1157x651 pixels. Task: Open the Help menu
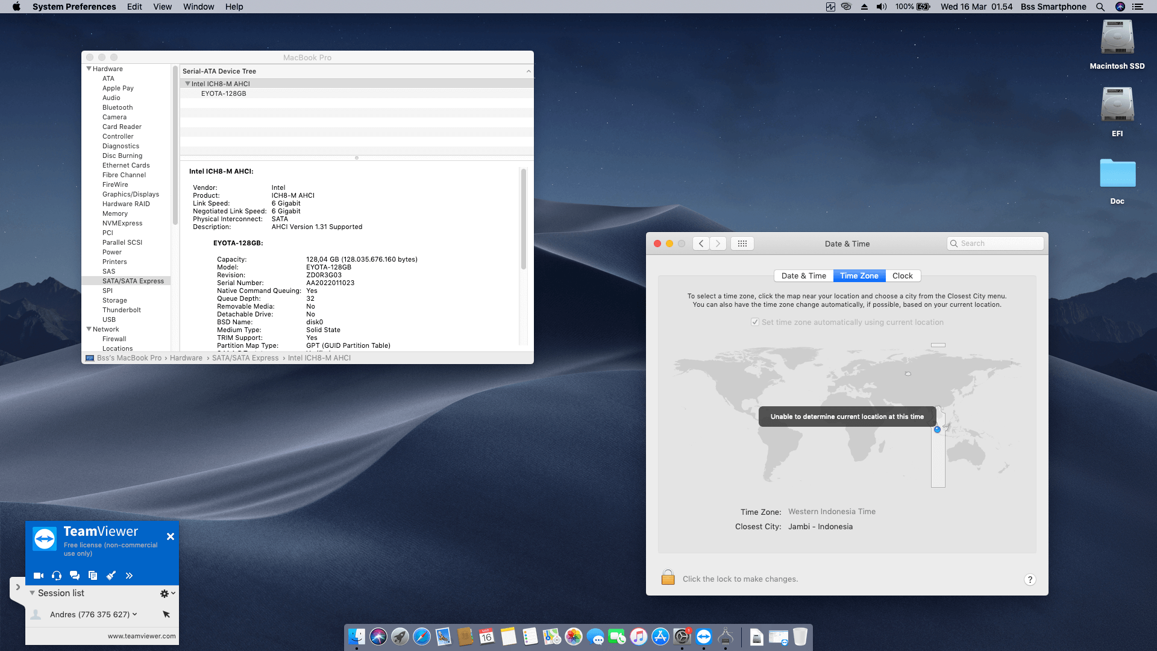pyautogui.click(x=234, y=7)
